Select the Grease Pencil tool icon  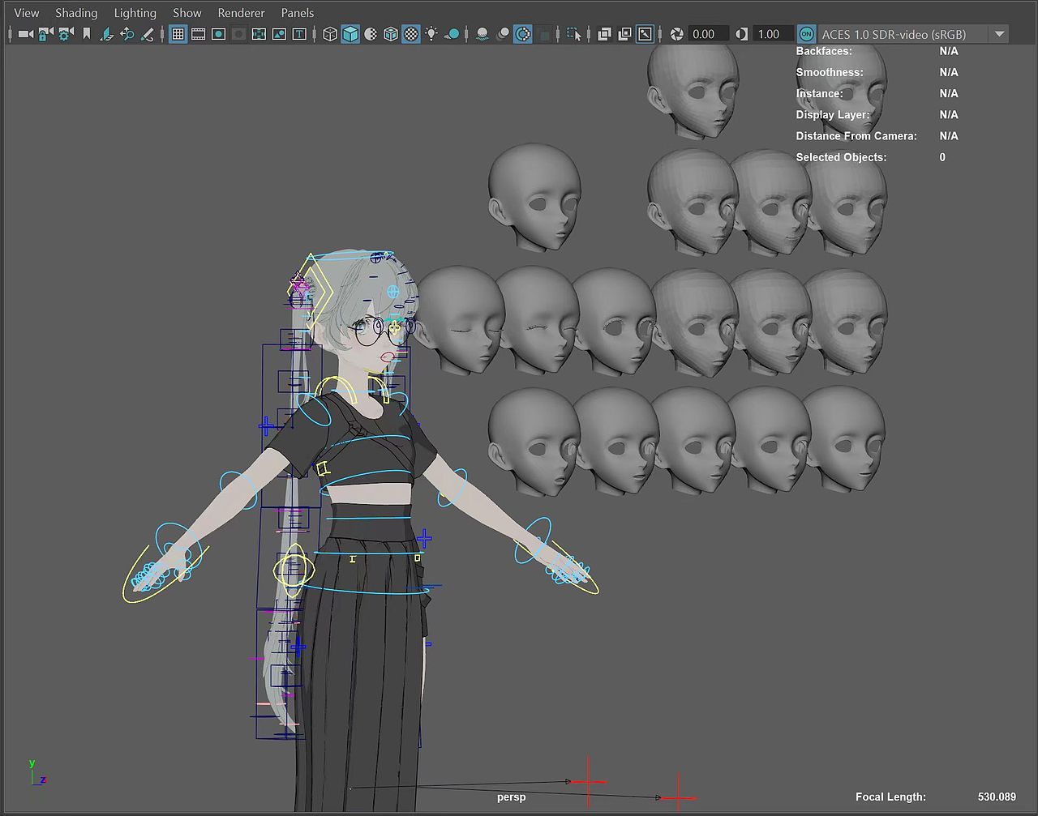pyautogui.click(x=148, y=34)
